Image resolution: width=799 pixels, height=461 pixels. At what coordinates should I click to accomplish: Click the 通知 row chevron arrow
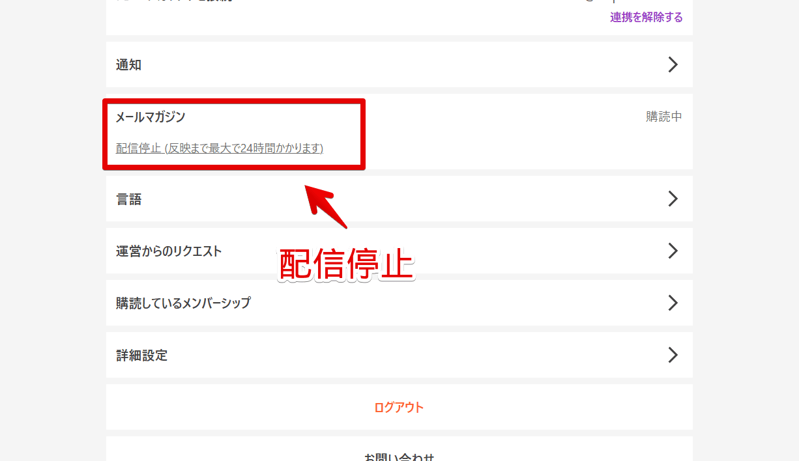click(x=673, y=64)
